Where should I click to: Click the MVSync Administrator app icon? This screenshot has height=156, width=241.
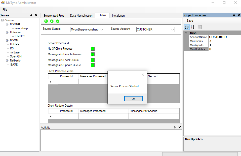pyautogui.click(x=3, y=3)
